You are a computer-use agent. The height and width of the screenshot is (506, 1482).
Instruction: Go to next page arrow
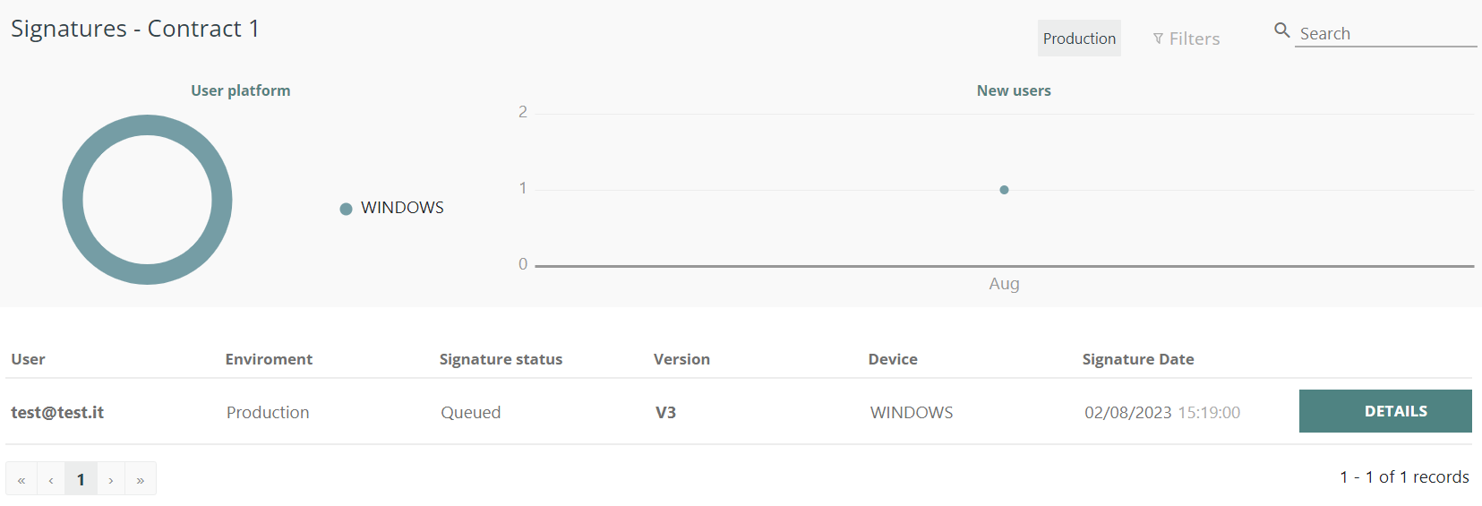[111, 480]
